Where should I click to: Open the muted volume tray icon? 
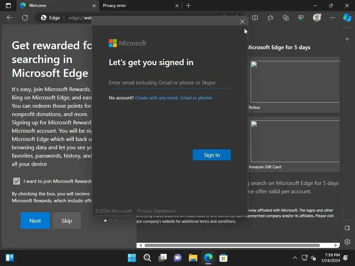[x=313, y=258]
